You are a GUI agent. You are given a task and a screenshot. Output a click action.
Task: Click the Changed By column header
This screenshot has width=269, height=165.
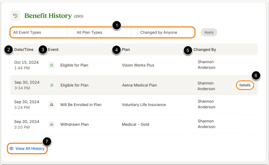click(x=205, y=50)
